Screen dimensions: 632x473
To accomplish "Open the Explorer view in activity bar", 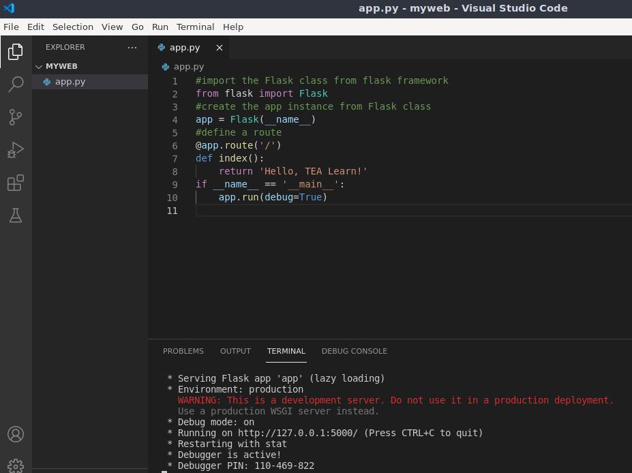I will (15, 52).
